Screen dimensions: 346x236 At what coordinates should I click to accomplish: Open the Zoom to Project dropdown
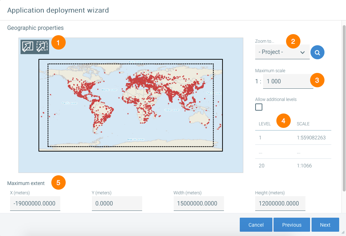(282, 52)
